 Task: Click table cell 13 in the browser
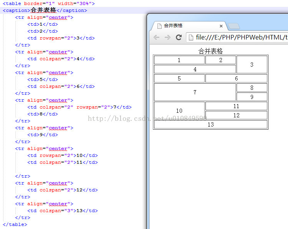(210, 124)
